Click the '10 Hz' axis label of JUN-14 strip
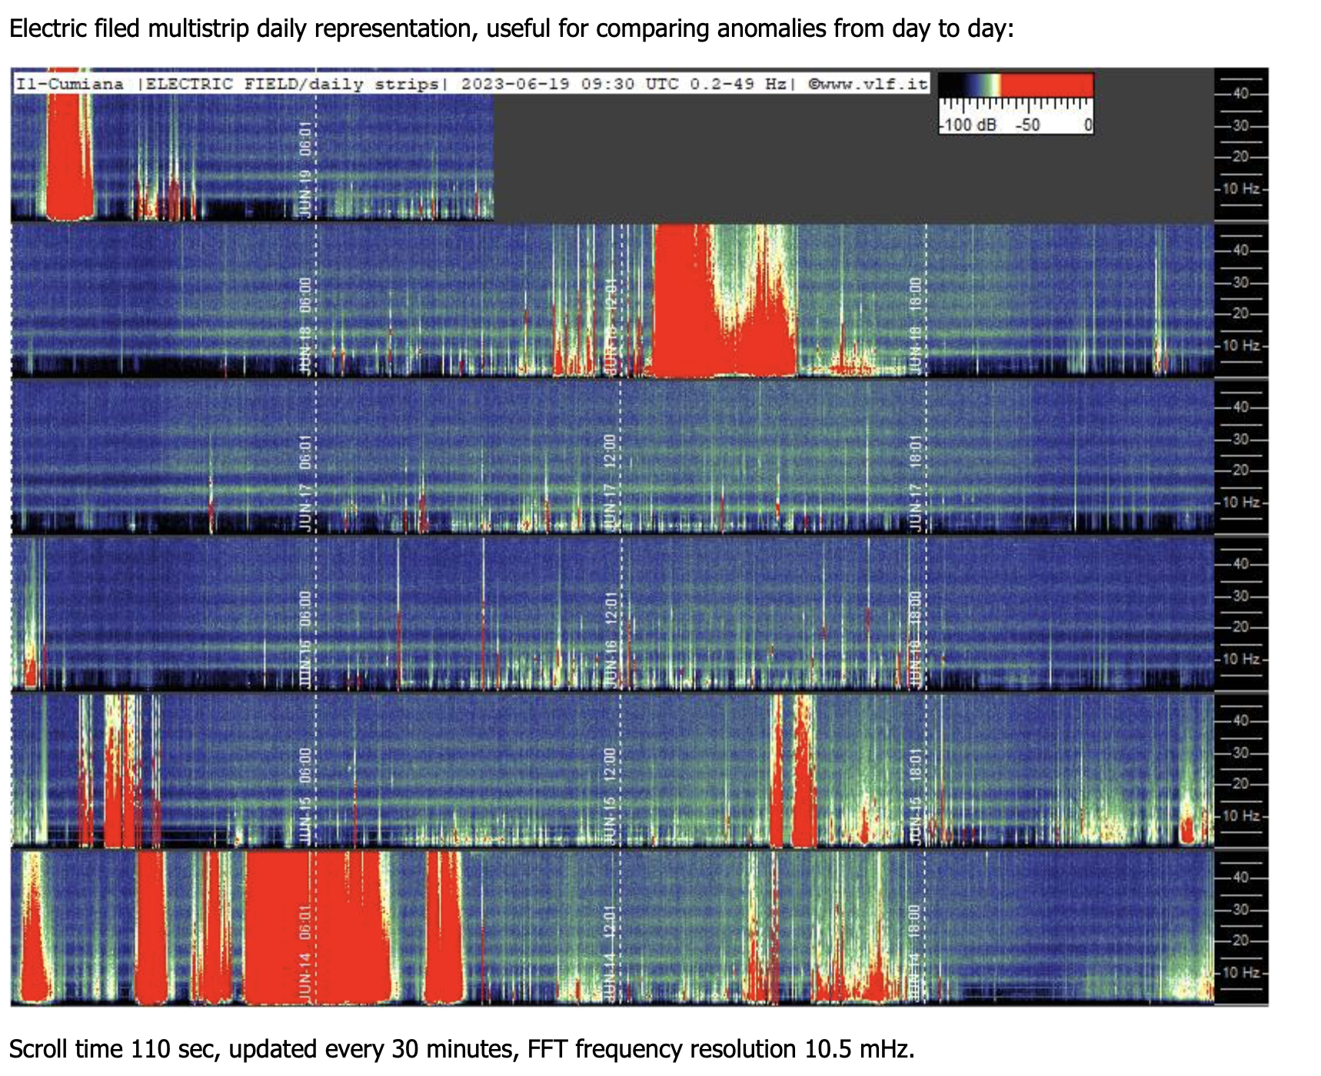Viewport: 1321px width, 1076px height. point(1241,973)
